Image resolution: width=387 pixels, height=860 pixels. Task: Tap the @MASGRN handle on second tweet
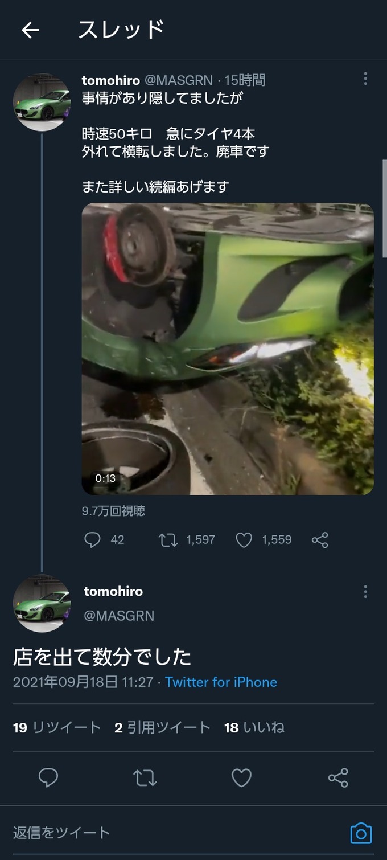click(119, 616)
